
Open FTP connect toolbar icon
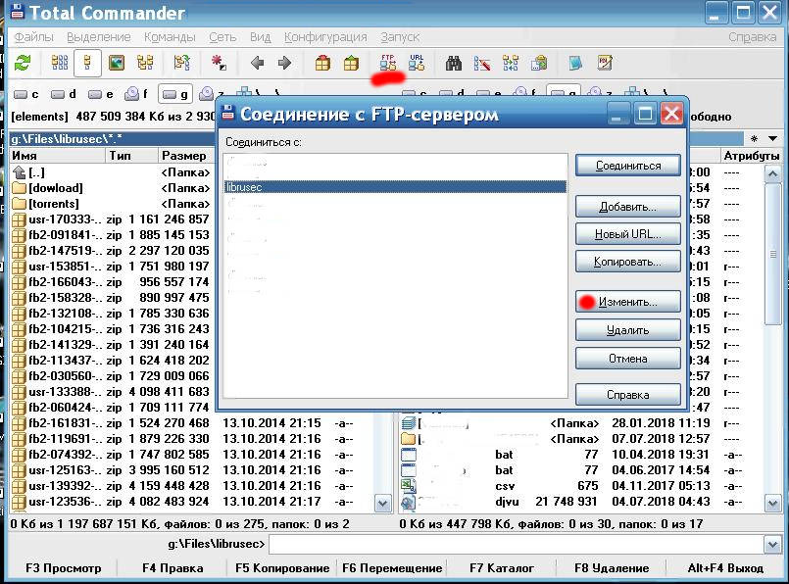tap(388, 64)
